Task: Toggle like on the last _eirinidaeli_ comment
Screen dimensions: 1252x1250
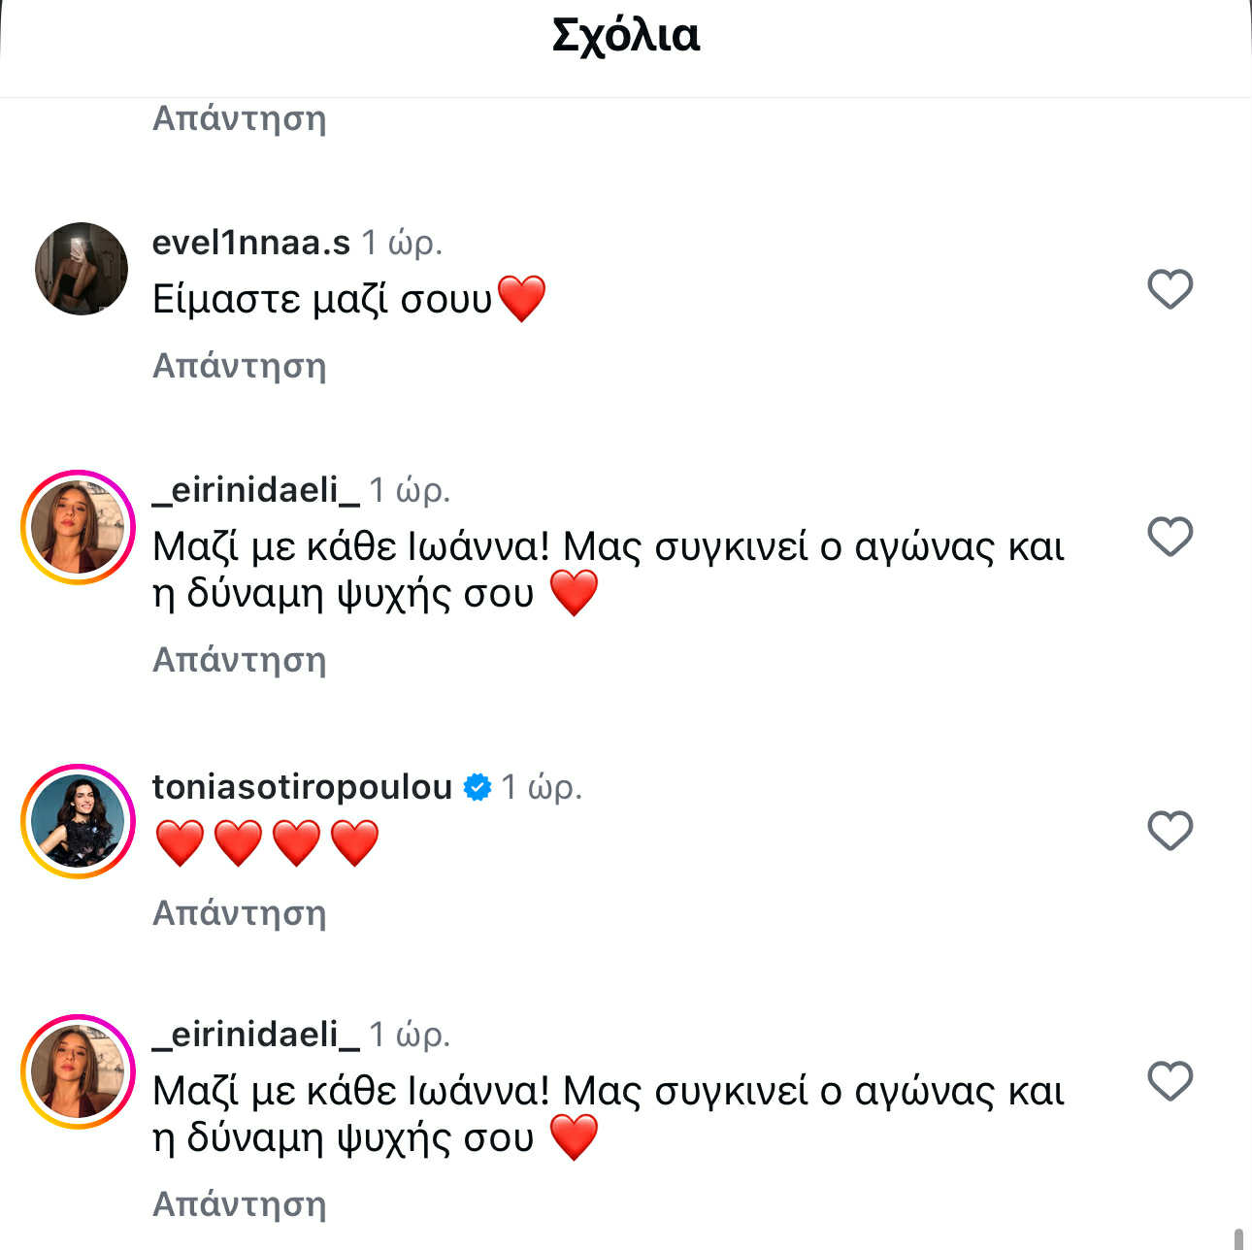Action: coord(1170,1081)
